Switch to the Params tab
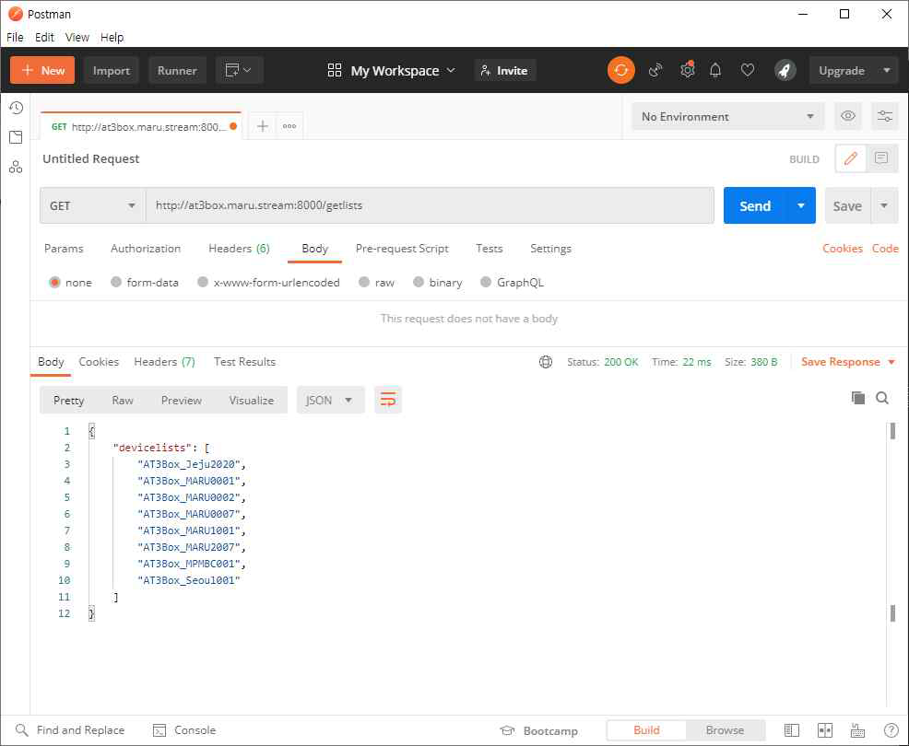The width and height of the screenshot is (909, 746). (x=64, y=249)
